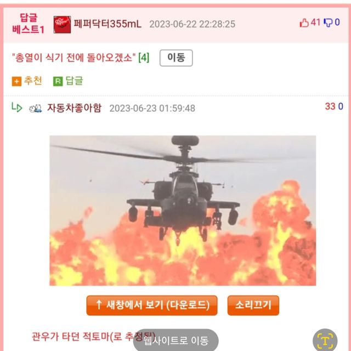Tap the text scan icon at bottom right

[325, 340]
